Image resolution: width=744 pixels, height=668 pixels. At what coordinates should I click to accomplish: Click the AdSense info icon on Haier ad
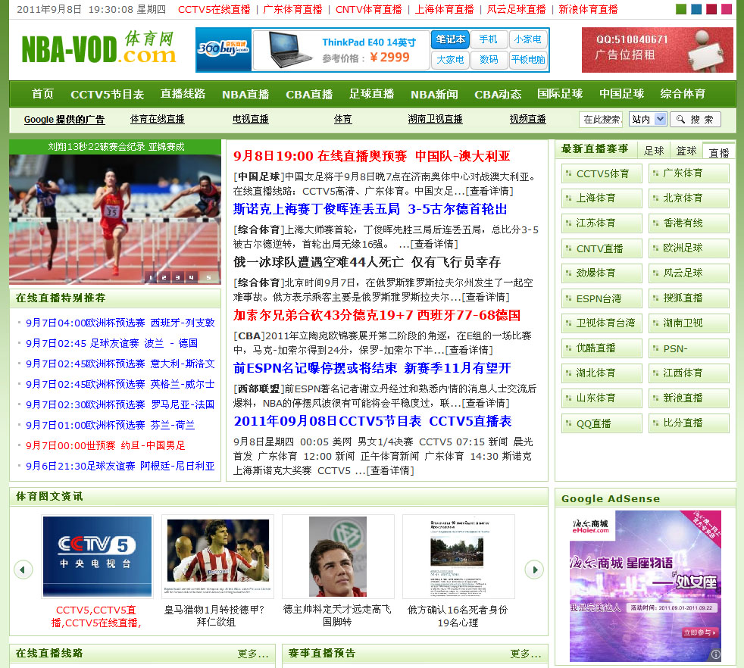click(715, 654)
